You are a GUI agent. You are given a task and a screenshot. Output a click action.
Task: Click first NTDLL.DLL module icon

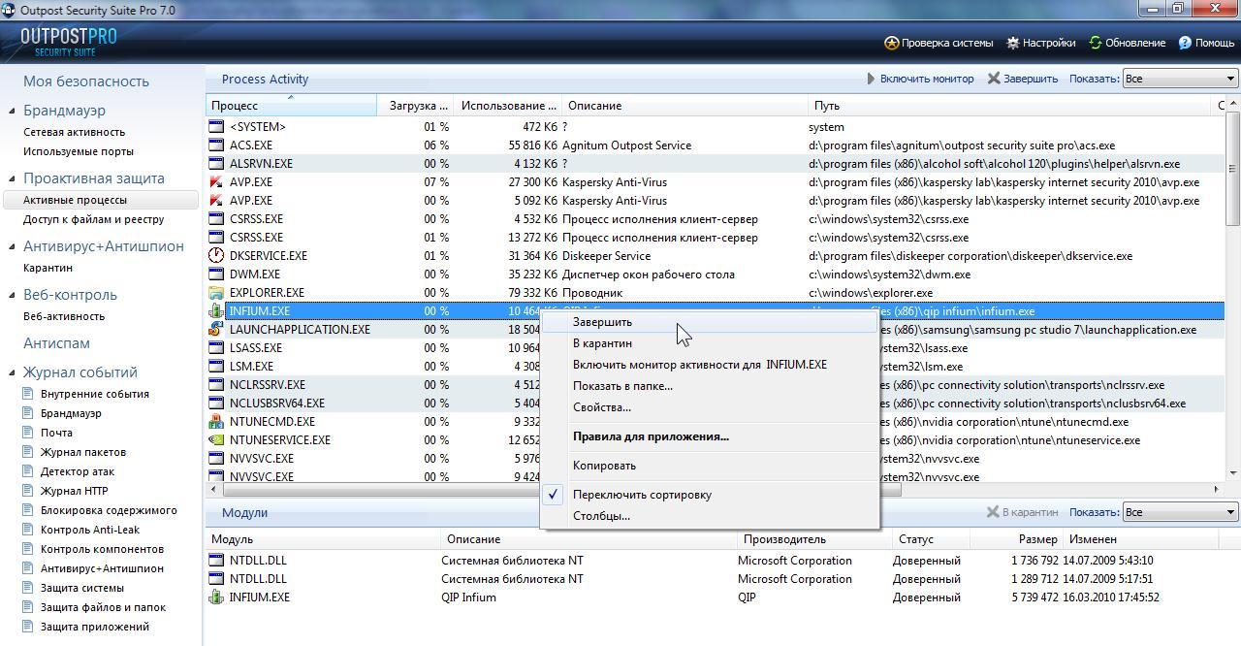click(216, 561)
